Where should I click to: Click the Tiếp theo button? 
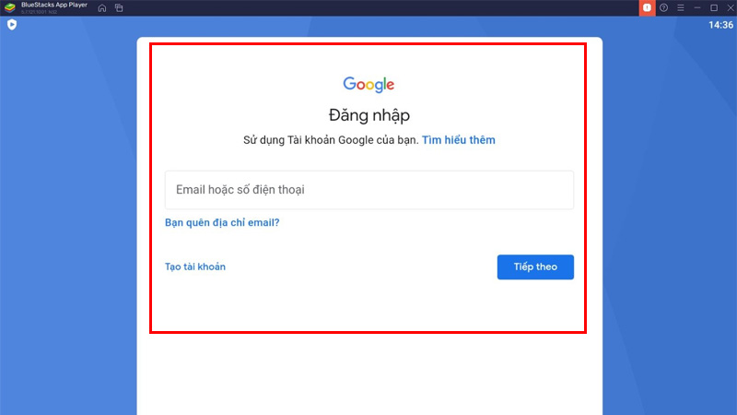tap(535, 267)
